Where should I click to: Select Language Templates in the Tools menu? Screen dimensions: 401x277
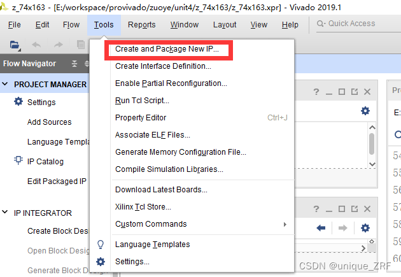pyautogui.click(x=152, y=245)
